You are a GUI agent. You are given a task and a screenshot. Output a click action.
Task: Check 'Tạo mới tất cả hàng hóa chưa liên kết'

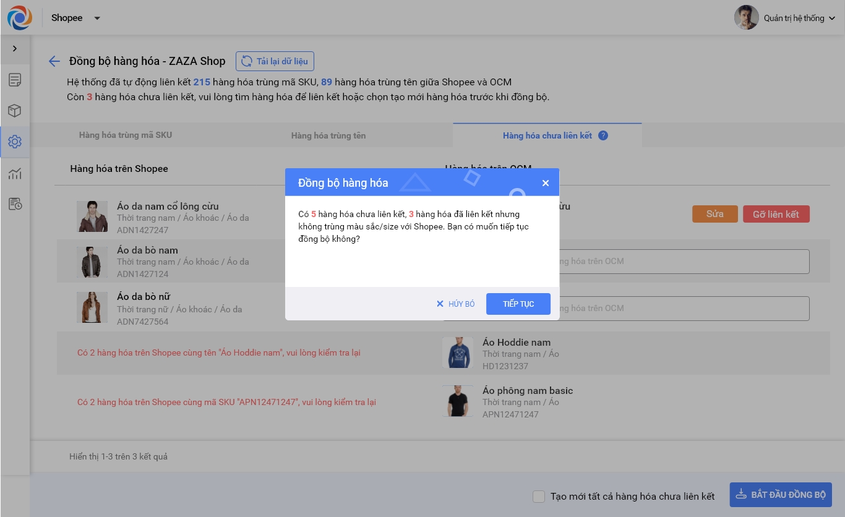tap(539, 497)
